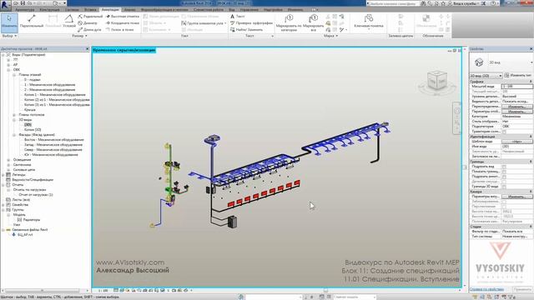Screen dimensions: 534x300
Task: Open the Dimension (Размер) panel dropdown
Action: click(x=80, y=36)
